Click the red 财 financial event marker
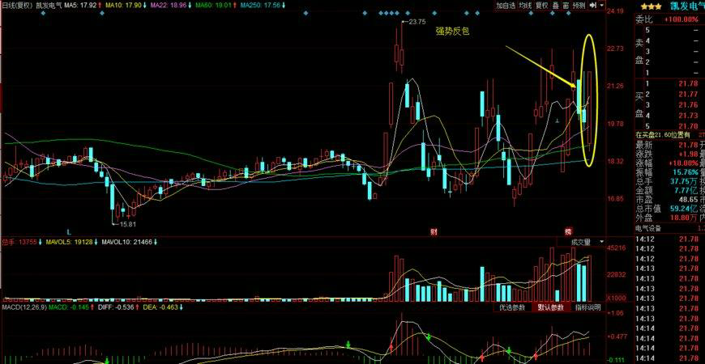Viewport: 705px width, 364px height. 434,232
